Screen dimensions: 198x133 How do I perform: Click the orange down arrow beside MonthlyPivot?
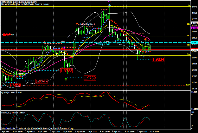point(77,23)
